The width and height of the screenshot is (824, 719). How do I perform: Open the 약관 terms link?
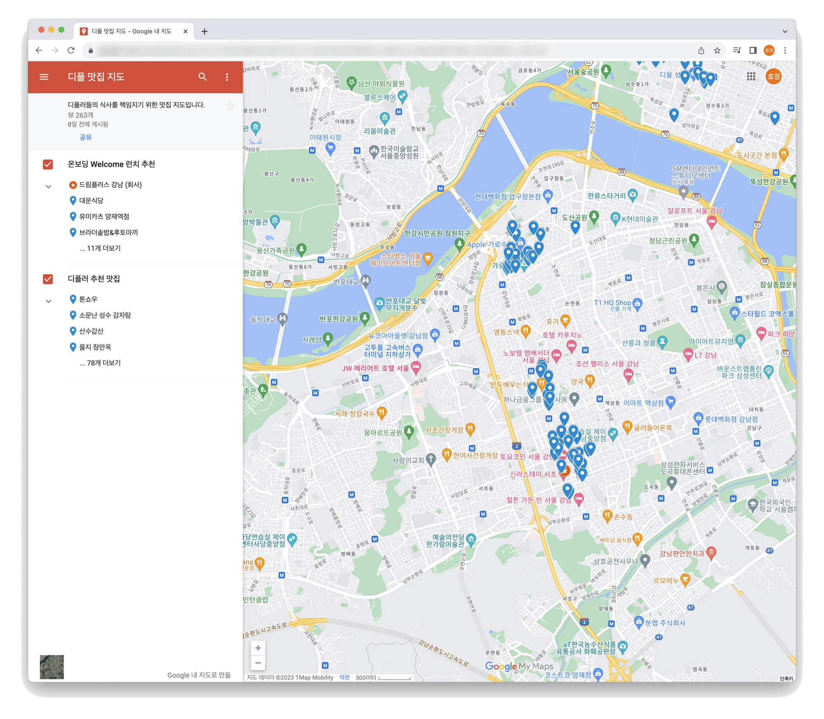click(x=344, y=677)
